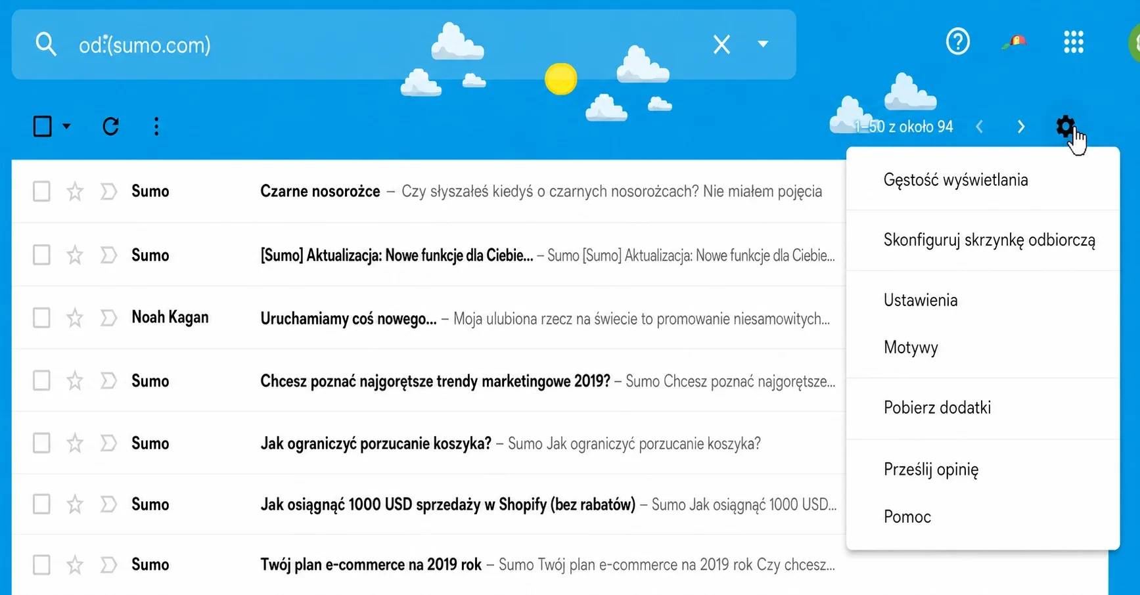Click the search magnifier icon

[46, 45]
